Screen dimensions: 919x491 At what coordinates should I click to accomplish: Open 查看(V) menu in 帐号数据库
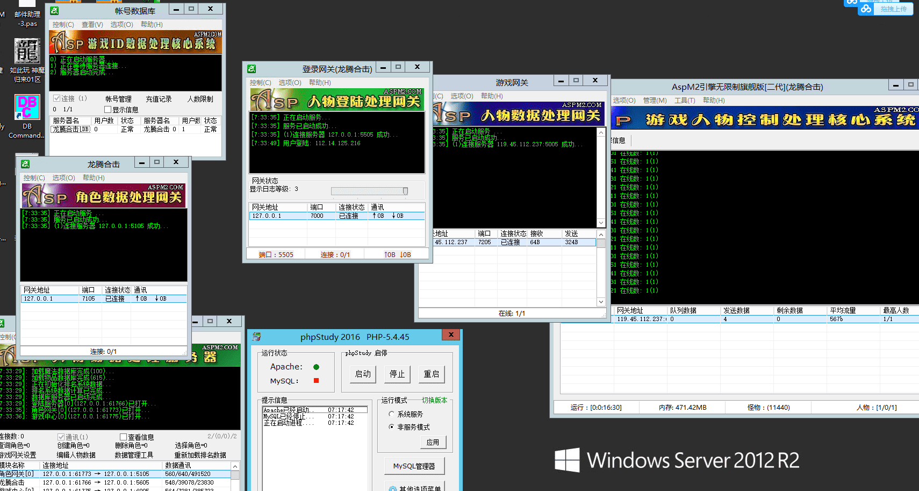(x=92, y=25)
